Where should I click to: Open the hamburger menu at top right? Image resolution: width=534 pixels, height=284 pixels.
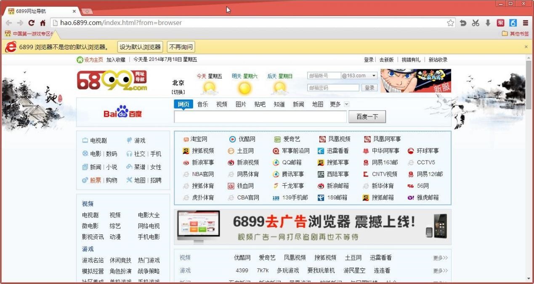click(x=525, y=23)
